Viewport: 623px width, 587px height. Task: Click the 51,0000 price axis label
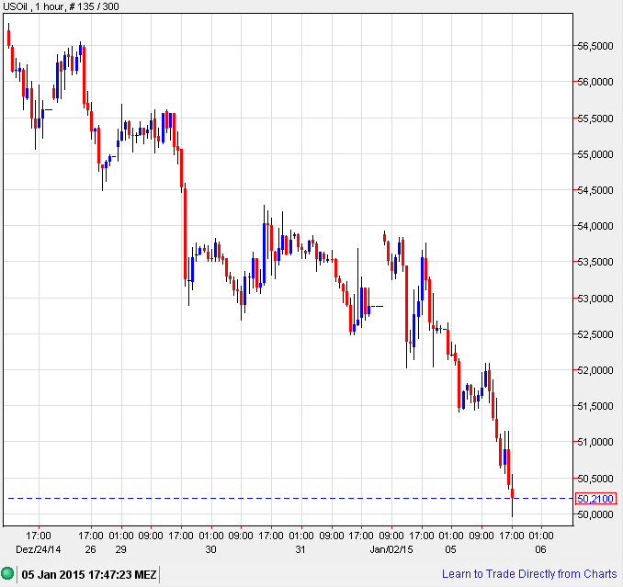[595, 442]
